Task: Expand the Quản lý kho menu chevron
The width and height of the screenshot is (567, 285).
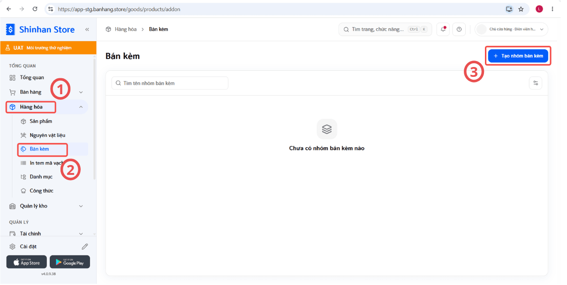Action: pos(81,206)
